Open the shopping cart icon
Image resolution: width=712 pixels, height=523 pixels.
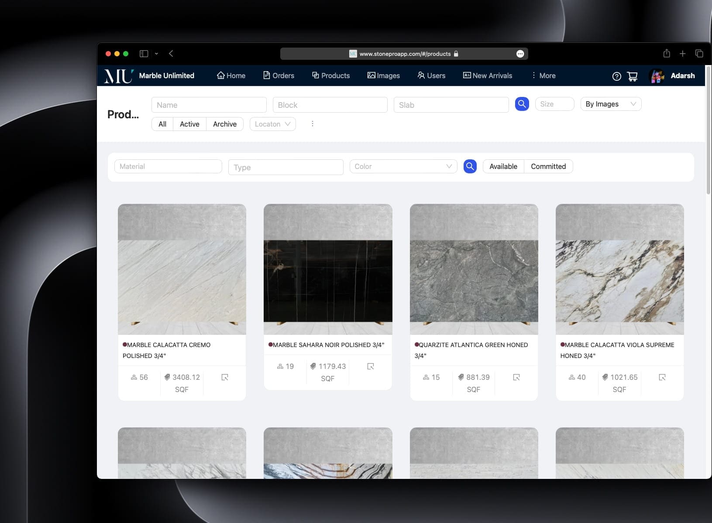(x=632, y=76)
